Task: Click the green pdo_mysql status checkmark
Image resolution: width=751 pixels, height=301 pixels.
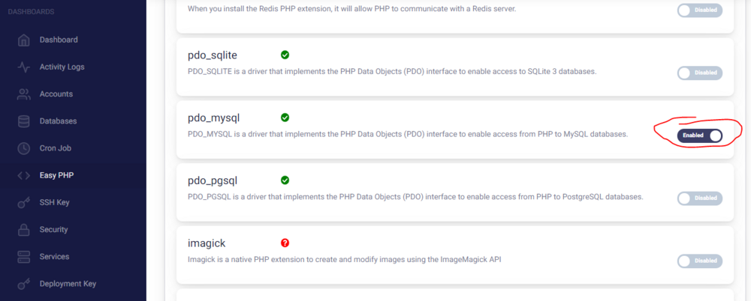Action: click(x=285, y=118)
